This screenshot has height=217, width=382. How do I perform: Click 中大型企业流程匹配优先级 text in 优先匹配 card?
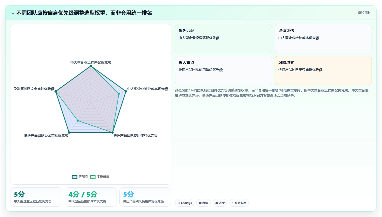click(x=199, y=38)
